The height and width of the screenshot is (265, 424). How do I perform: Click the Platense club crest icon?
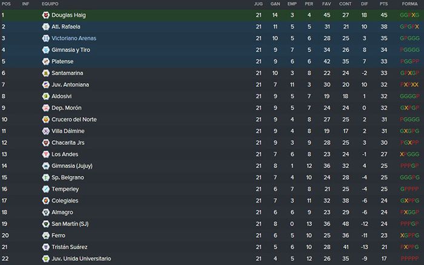45,61
